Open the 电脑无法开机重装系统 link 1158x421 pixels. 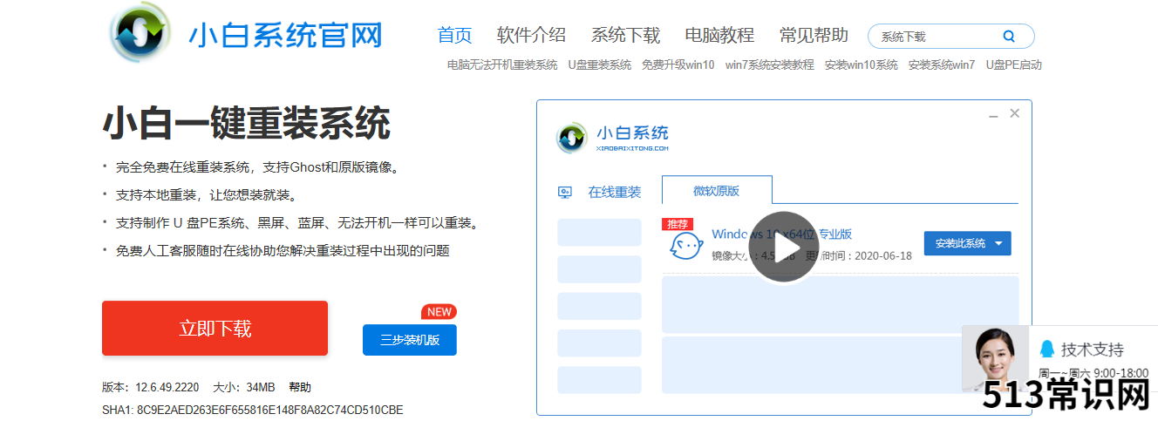[x=502, y=65]
